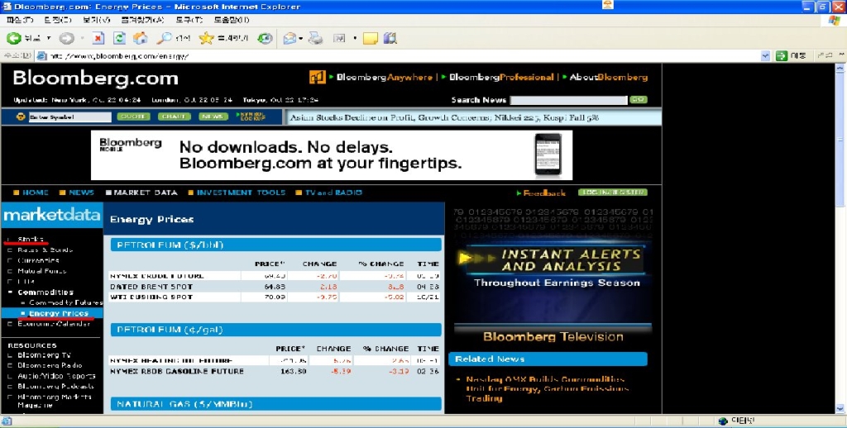Click the GO button next to Search News
This screenshot has height=428, width=847.
(639, 100)
